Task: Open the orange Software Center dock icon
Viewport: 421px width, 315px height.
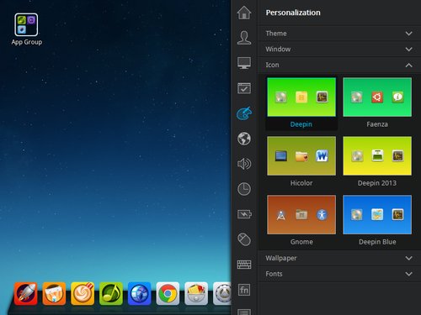Action: 54,293
